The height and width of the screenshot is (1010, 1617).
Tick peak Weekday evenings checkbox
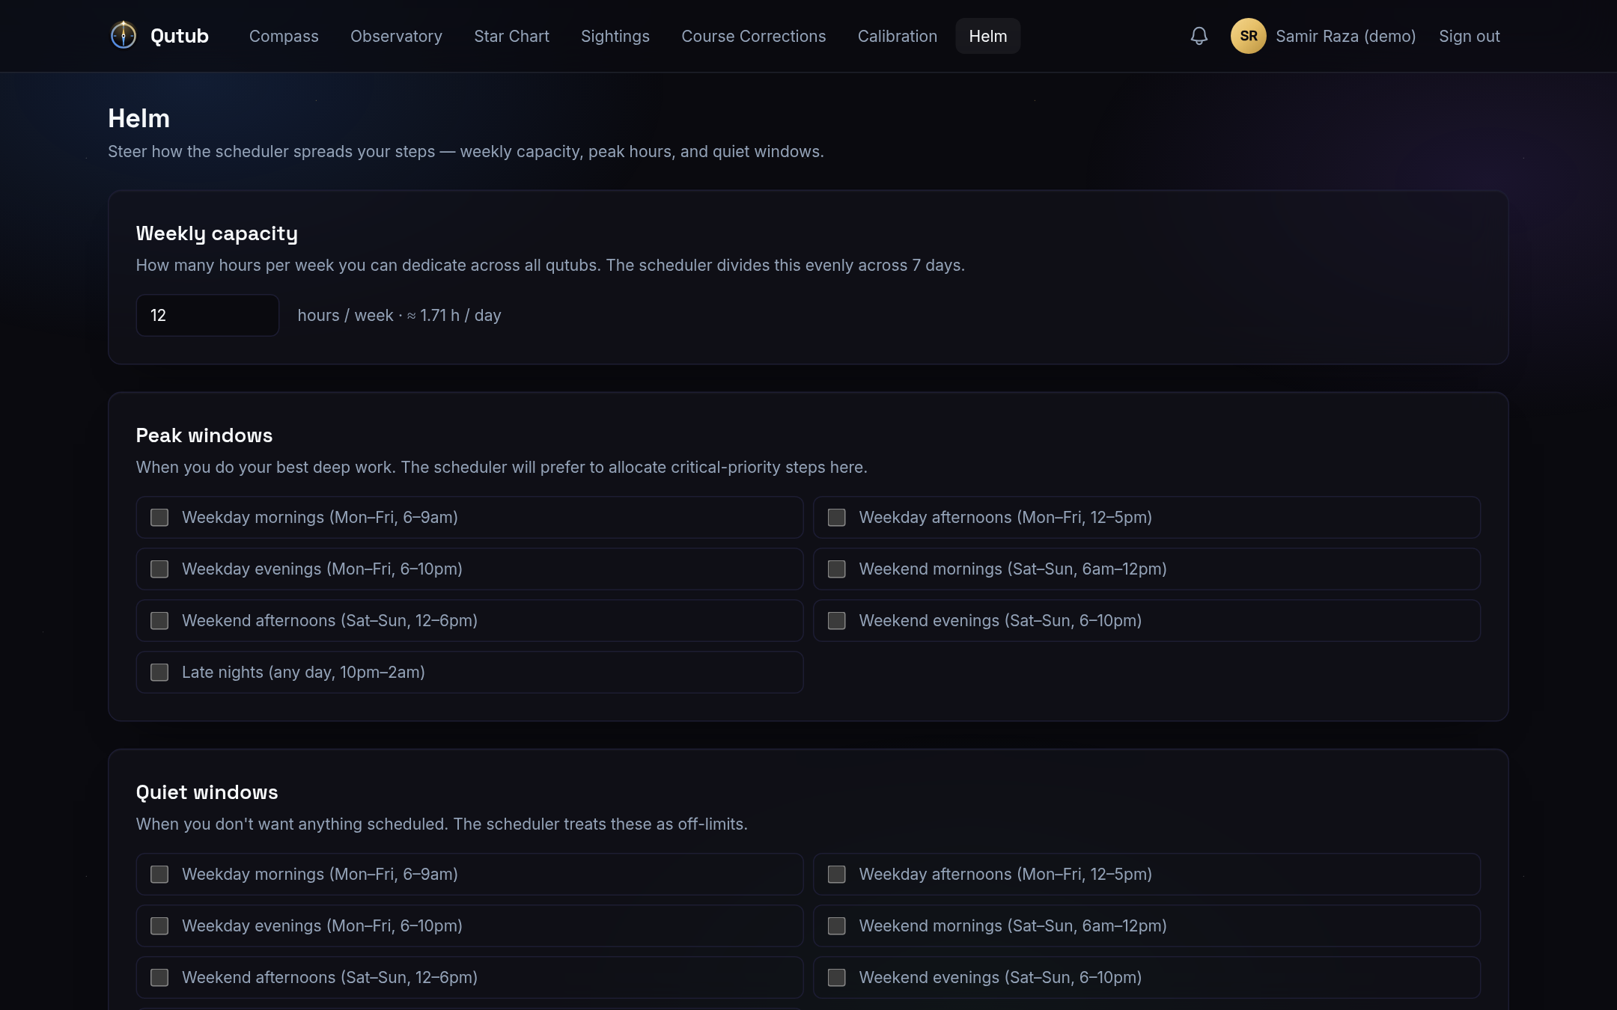pos(159,569)
